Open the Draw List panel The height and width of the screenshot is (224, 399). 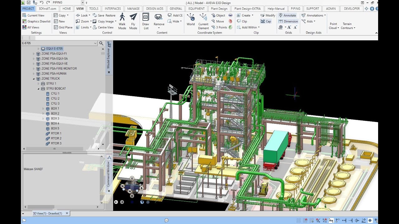coord(146,21)
